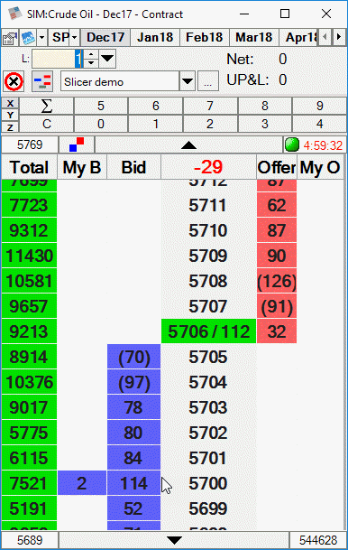Click lot keypad button 2
The width and height of the screenshot is (348, 550).
(210, 124)
